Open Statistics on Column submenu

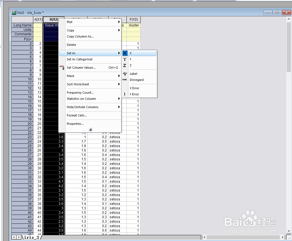coord(90,99)
